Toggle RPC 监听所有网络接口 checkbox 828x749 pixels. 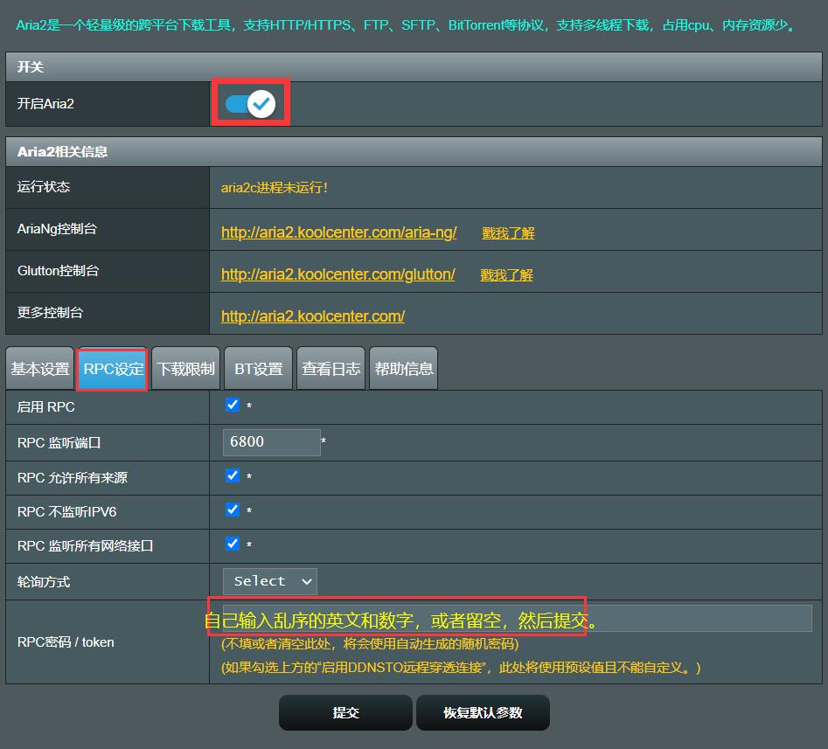[233, 543]
